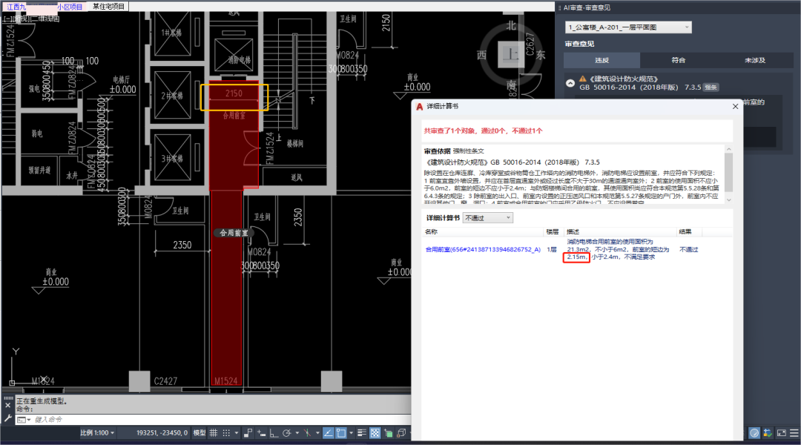Toggle transparency checkerboard icon
The height and width of the screenshot is (445, 801).
pyautogui.click(x=375, y=432)
